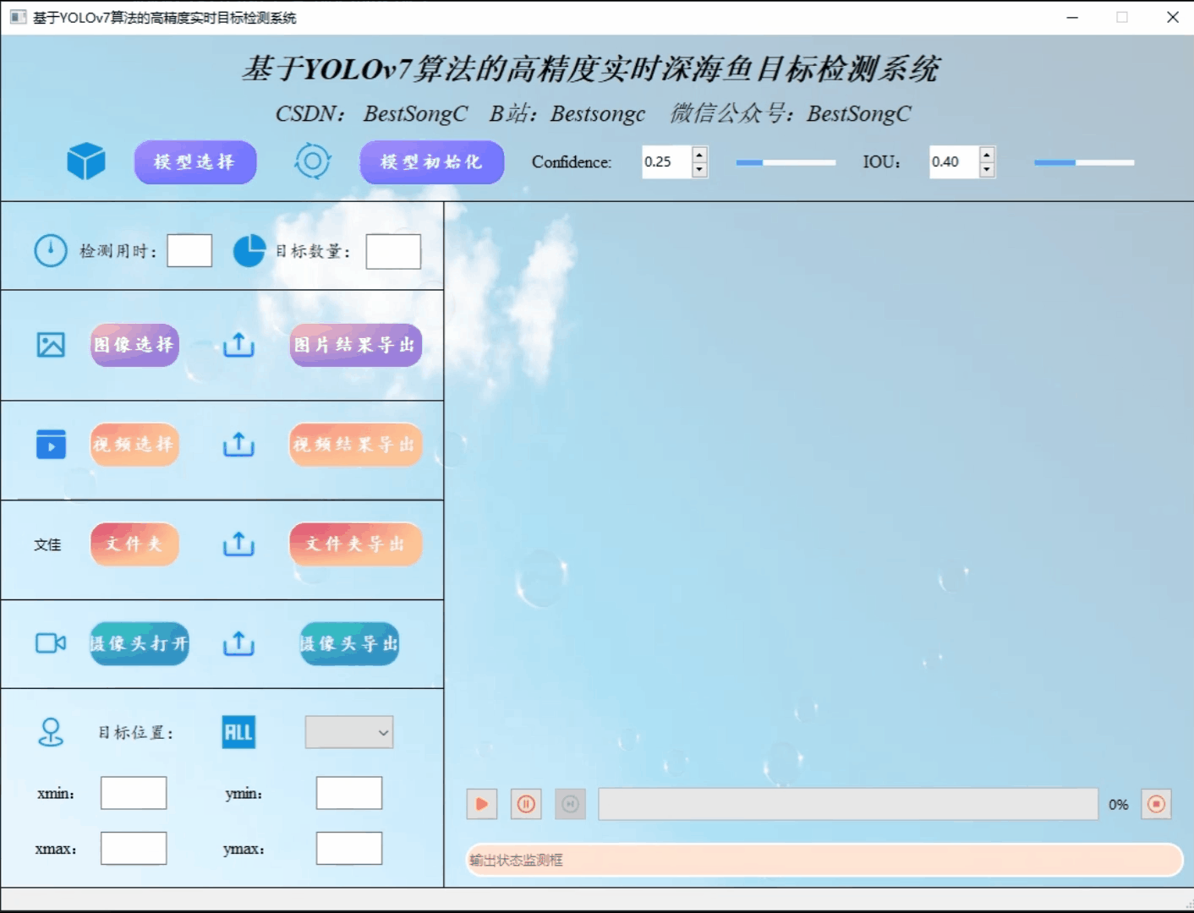Pause detection with the pause button
Screen dimensions: 1194x913
click(526, 804)
